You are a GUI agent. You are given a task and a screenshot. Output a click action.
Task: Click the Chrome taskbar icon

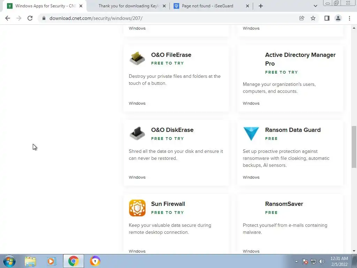point(73,261)
